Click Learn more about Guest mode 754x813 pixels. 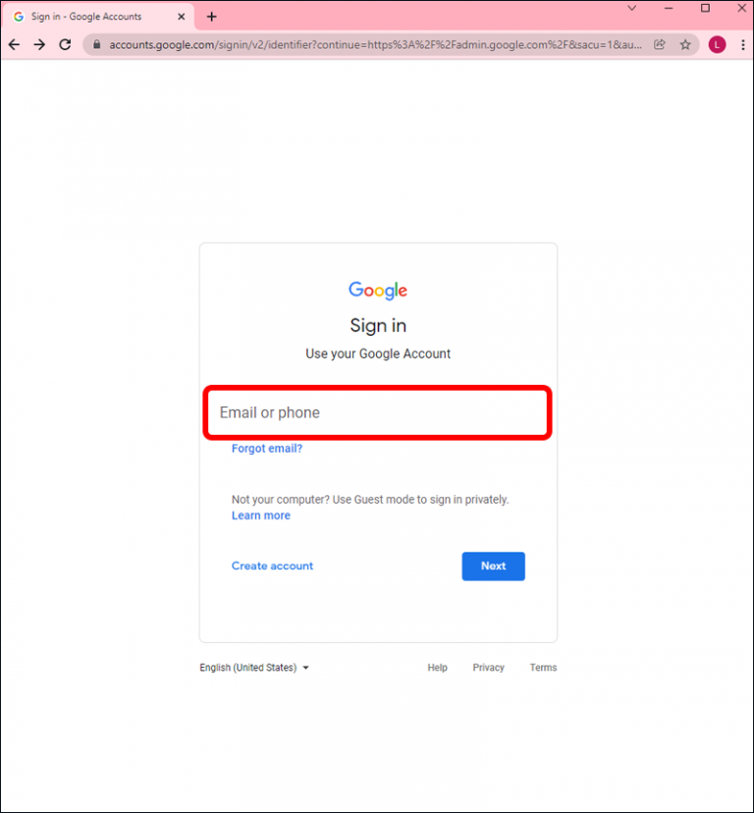click(x=260, y=515)
